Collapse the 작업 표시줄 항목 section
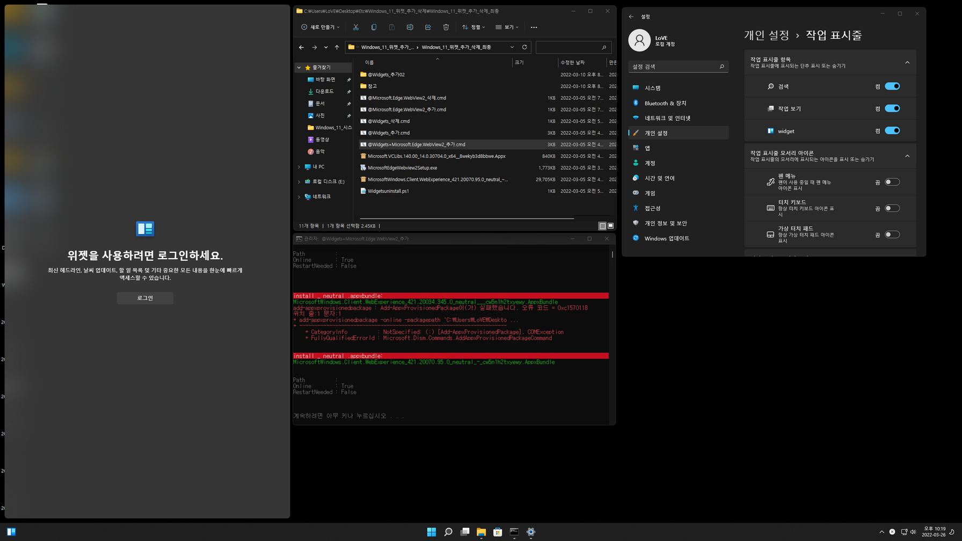This screenshot has height=541, width=962. (907, 63)
